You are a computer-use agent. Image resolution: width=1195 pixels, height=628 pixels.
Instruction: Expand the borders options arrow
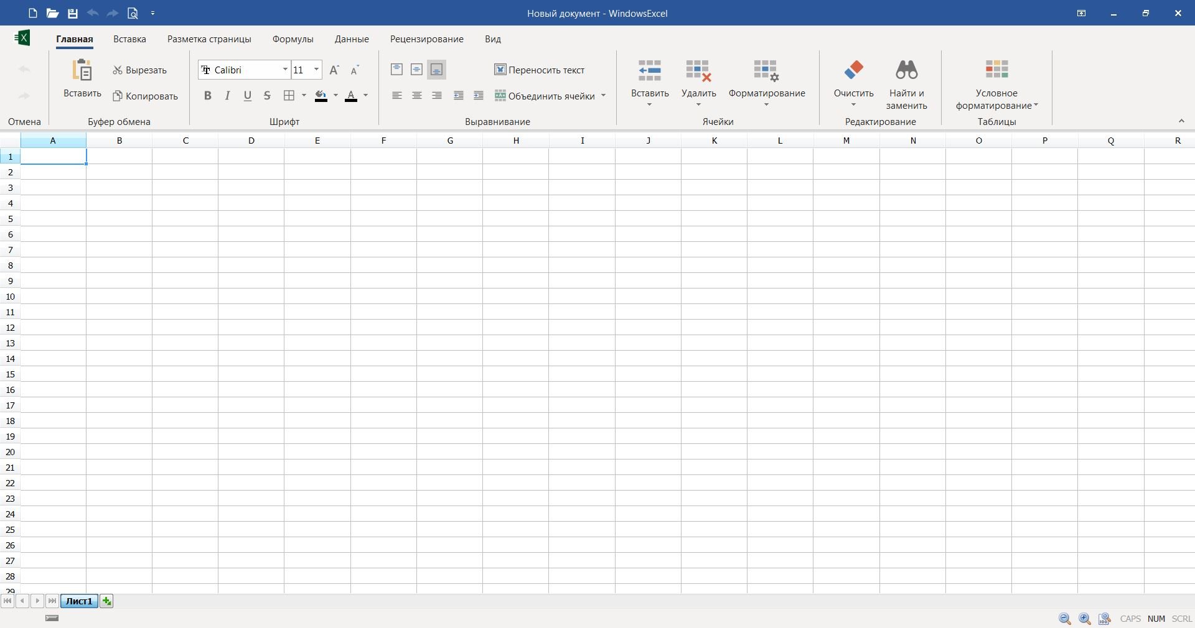[x=304, y=96]
